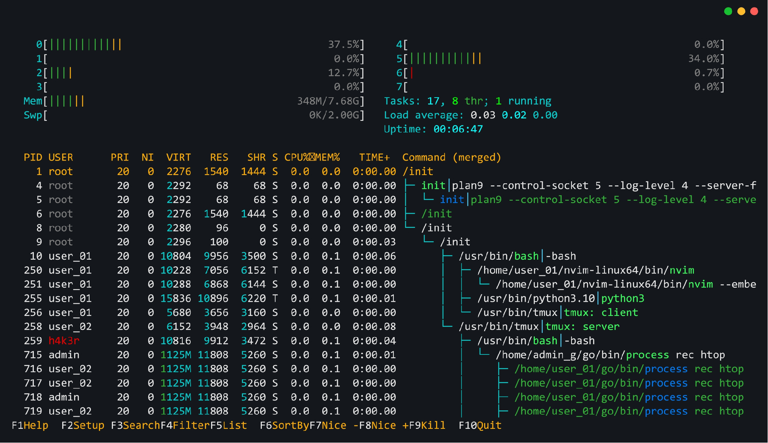Open htop Help via F1Help

[x=30, y=425]
